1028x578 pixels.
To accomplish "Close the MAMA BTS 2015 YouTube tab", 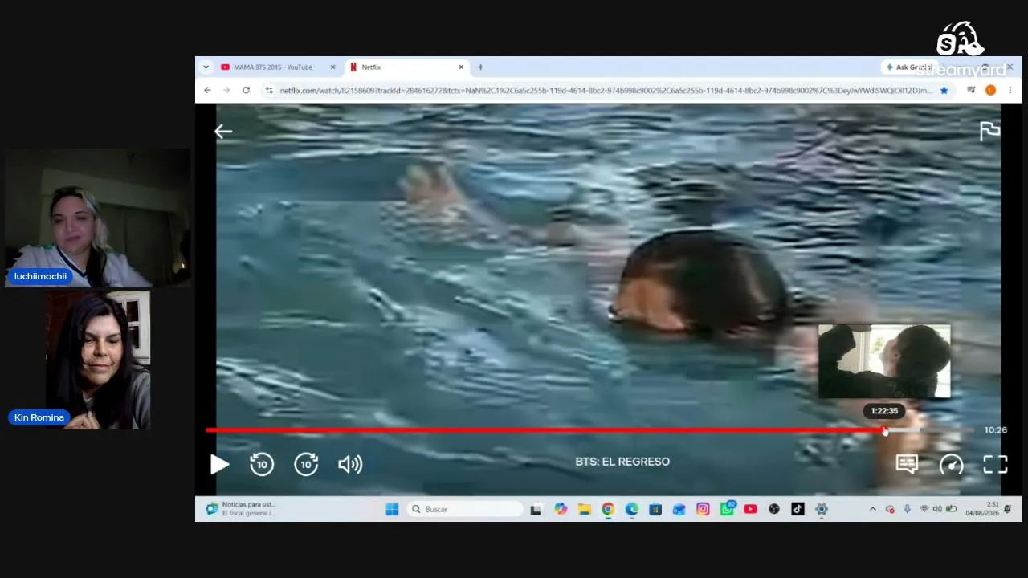I will (x=332, y=67).
